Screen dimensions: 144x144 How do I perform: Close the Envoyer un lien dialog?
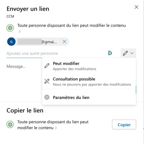(x=136, y=7)
